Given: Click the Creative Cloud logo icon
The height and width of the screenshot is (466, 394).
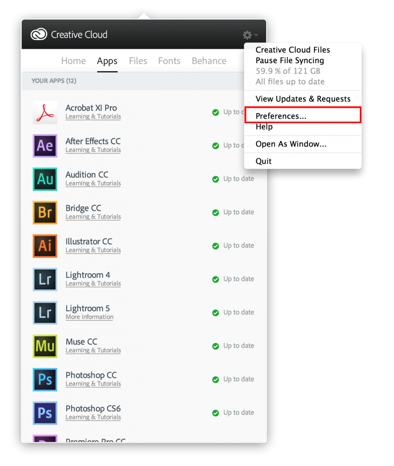Looking at the screenshot, I should (x=39, y=35).
